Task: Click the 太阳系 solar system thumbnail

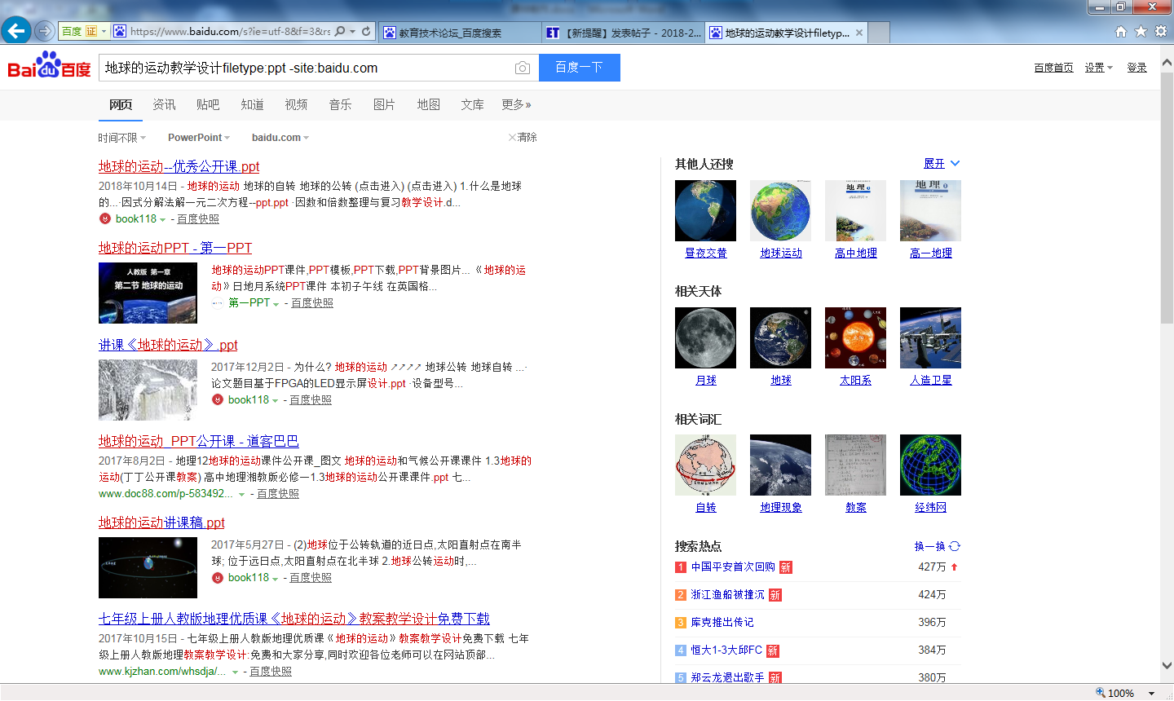Action: click(x=855, y=337)
